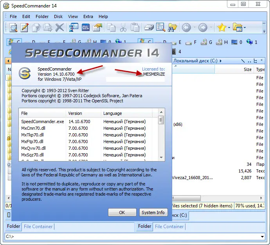Click the C:\> command line input
The image size is (270, 245).
pos(133,236)
